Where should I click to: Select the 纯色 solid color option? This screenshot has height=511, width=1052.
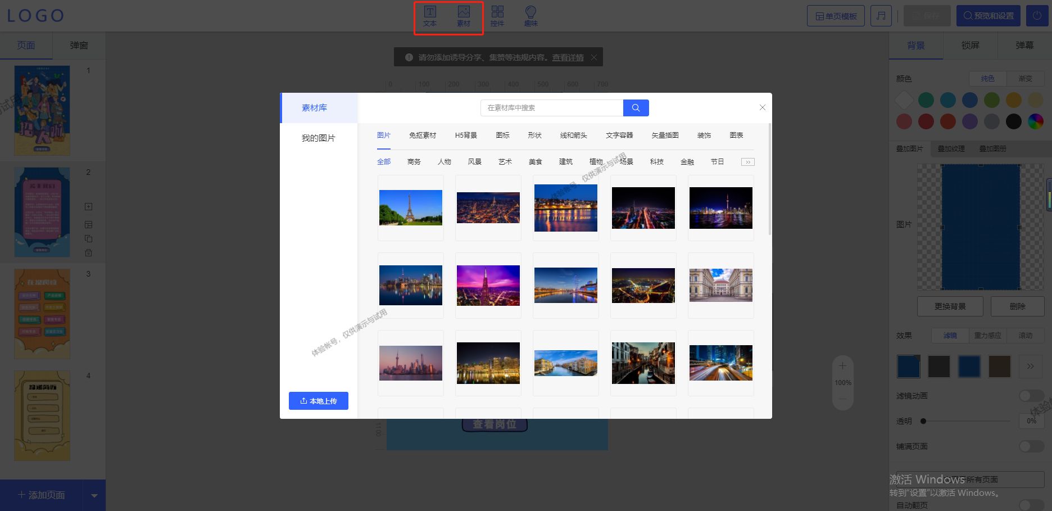click(987, 79)
